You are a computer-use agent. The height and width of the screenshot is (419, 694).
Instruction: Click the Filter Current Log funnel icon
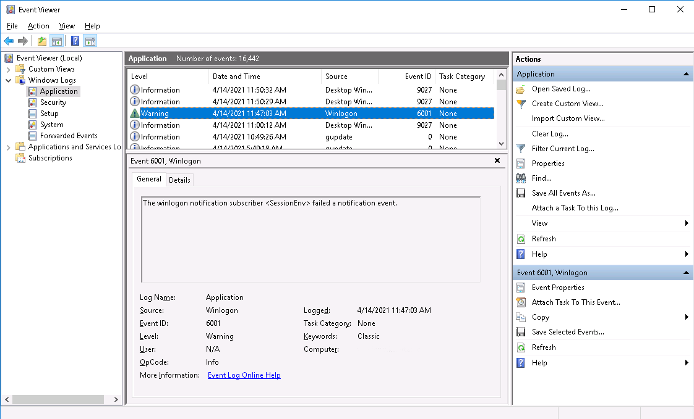pyautogui.click(x=521, y=149)
